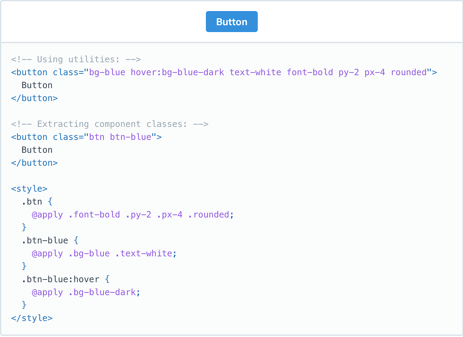Click the font-bold utility in the first button
The image size is (463, 337).
(x=309, y=72)
